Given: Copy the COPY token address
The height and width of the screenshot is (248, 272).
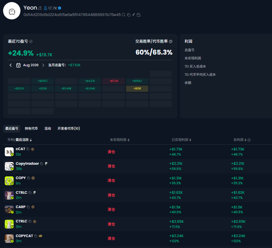Looking at the screenshot, I should point(28,178).
